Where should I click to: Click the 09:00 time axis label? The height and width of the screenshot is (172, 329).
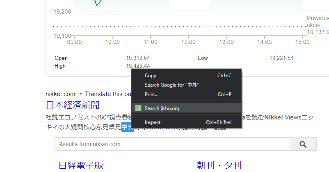(x=74, y=42)
